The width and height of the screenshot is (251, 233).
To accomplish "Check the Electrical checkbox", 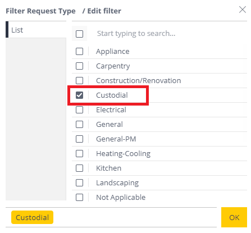I will 79,109.
